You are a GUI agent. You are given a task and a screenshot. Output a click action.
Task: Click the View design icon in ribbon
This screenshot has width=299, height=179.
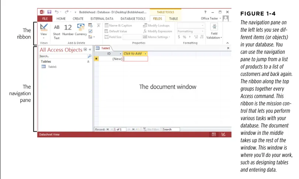[x=44, y=27]
